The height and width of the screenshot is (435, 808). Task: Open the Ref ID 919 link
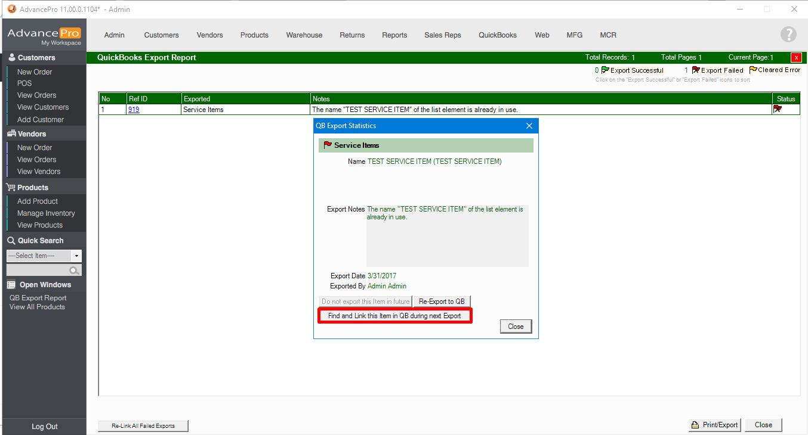(x=134, y=110)
